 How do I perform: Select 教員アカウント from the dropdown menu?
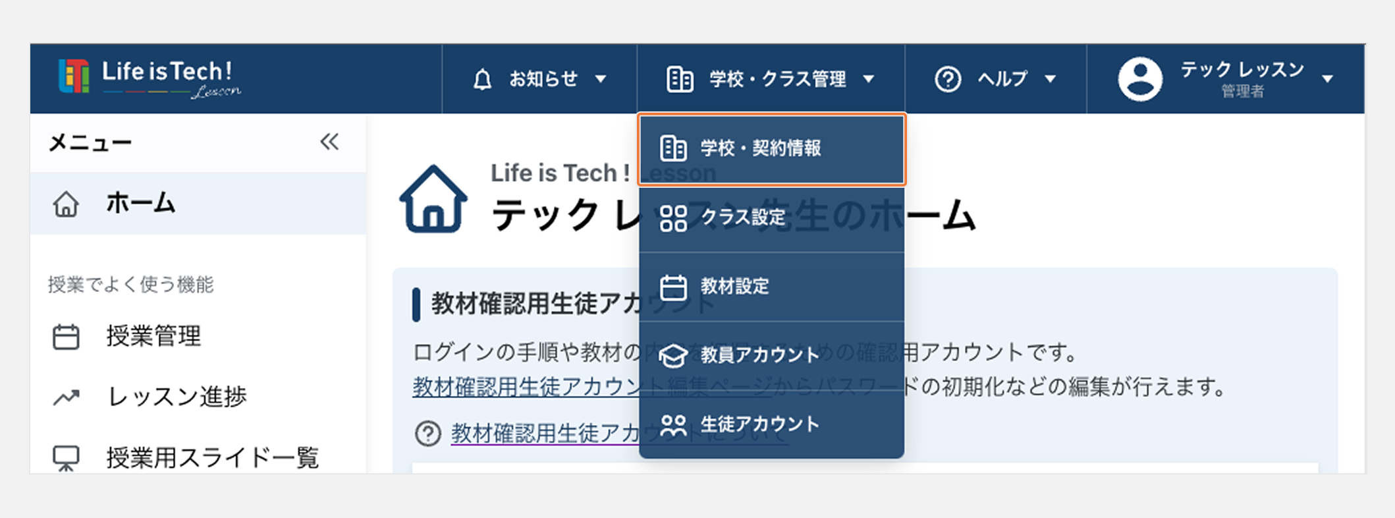(771, 356)
